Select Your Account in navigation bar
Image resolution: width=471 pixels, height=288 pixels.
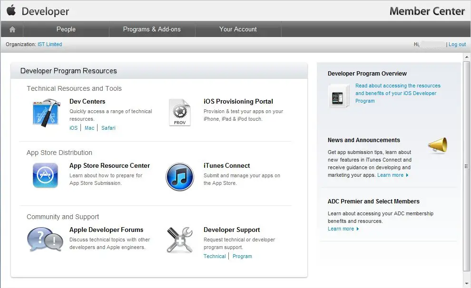pyautogui.click(x=238, y=29)
